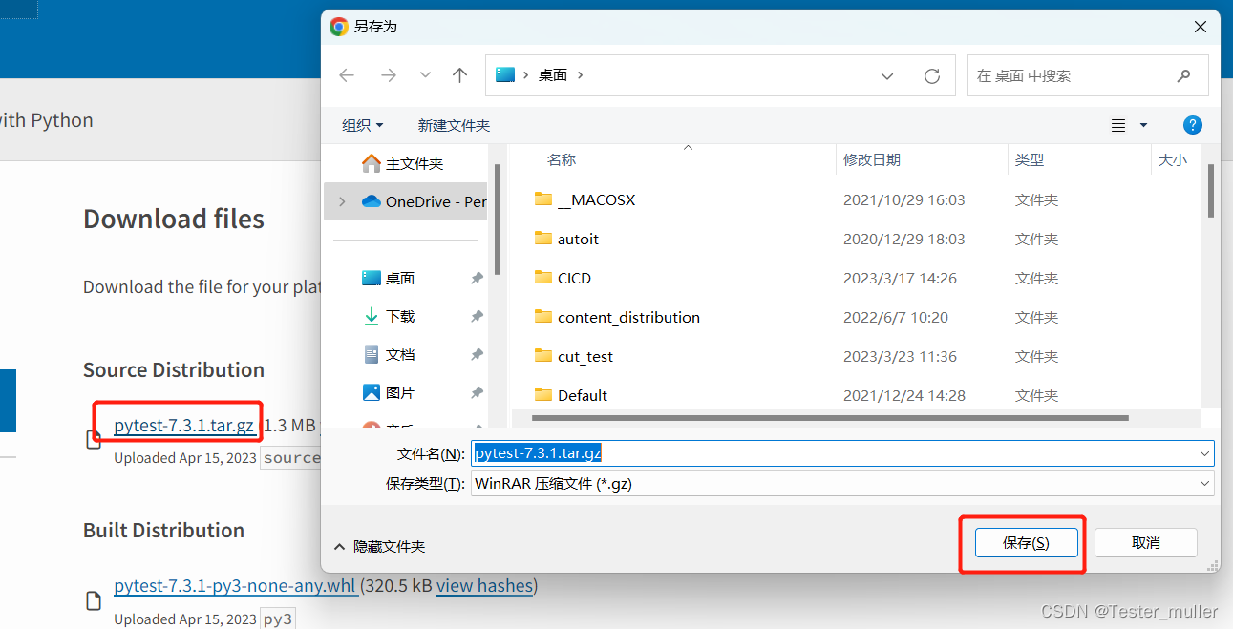Click the Default folder icon

pos(543,395)
